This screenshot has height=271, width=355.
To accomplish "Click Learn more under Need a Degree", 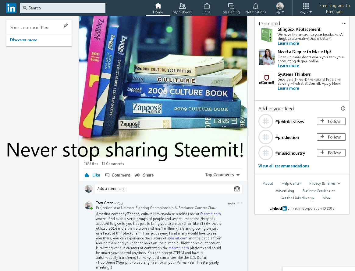I will point(288,66).
